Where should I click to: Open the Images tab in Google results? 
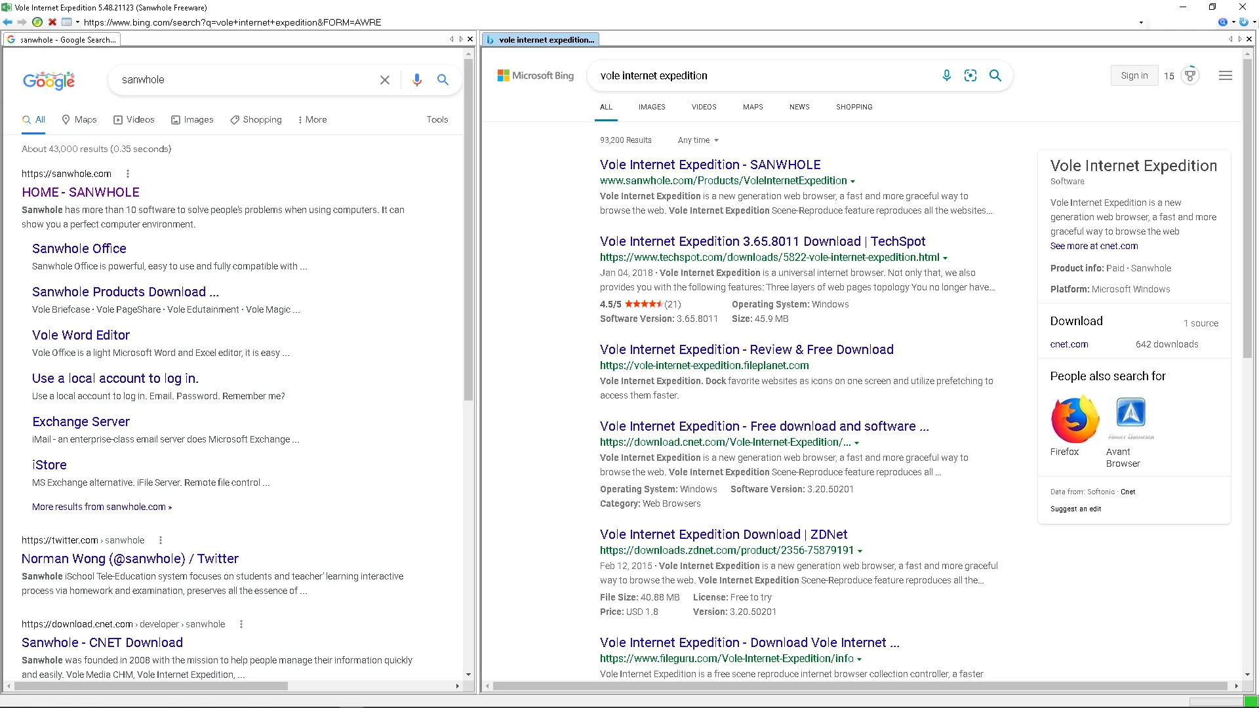coord(192,119)
